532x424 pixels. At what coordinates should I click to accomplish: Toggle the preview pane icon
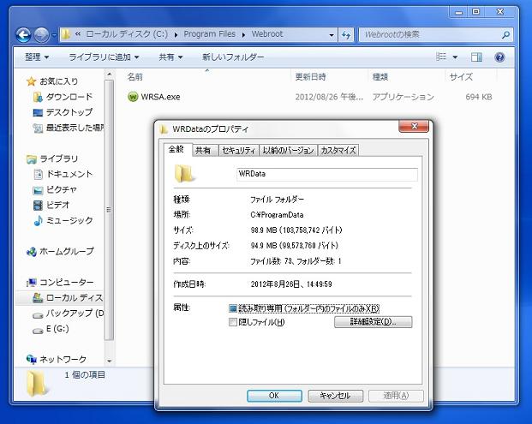tap(476, 57)
